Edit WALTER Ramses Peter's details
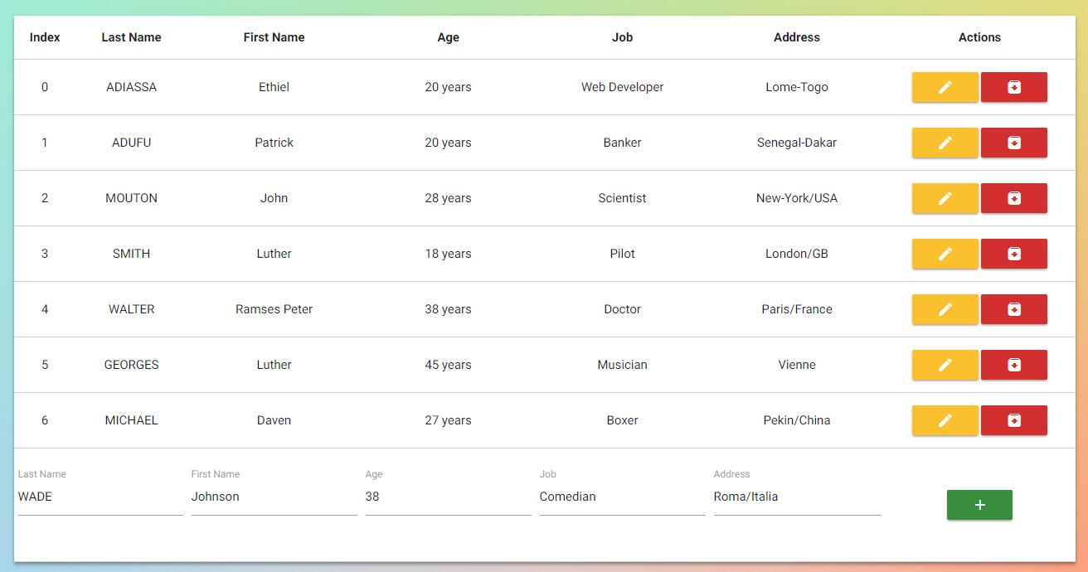 (945, 309)
